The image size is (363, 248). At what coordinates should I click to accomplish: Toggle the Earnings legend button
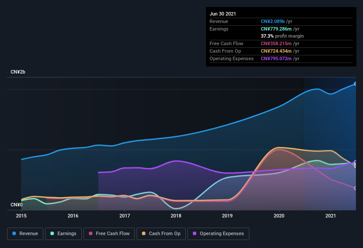point(63,234)
